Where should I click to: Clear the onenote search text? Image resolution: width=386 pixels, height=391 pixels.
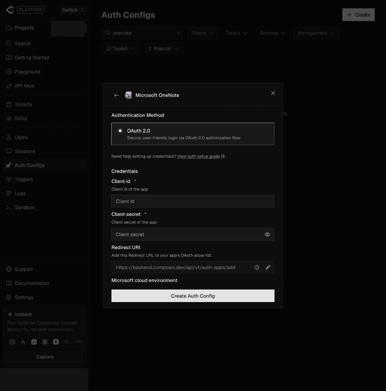(178, 33)
